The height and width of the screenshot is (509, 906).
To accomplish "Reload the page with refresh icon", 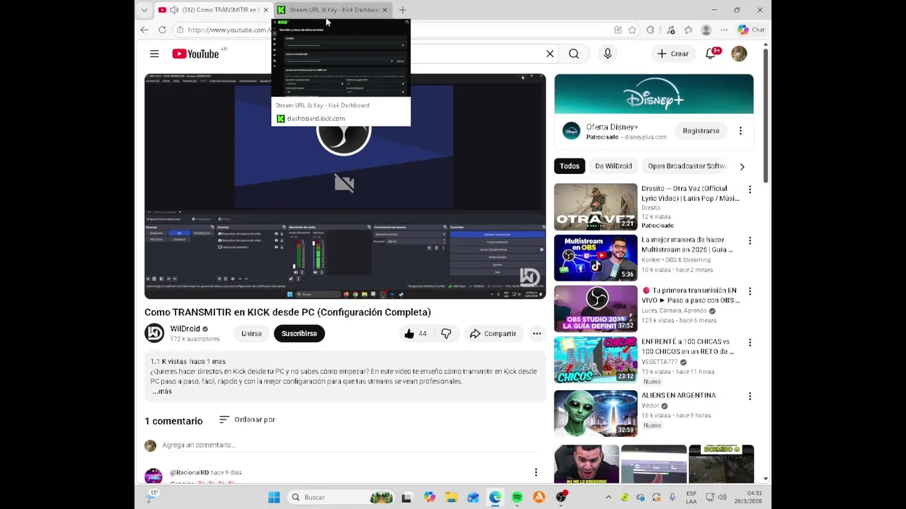I will click(x=162, y=30).
